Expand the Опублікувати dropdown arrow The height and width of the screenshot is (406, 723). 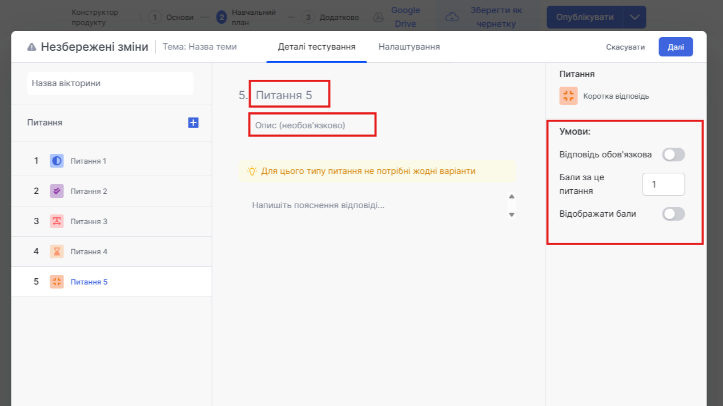pos(634,17)
